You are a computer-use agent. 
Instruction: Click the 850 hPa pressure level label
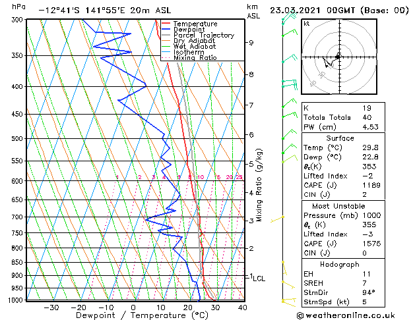click(x=18, y=263)
